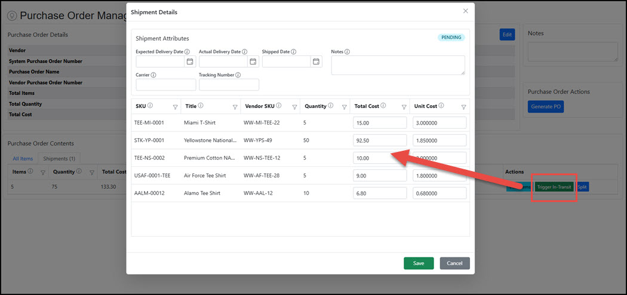
Task: Open the Expected Delivery Date calendar picker
Action: [190, 61]
